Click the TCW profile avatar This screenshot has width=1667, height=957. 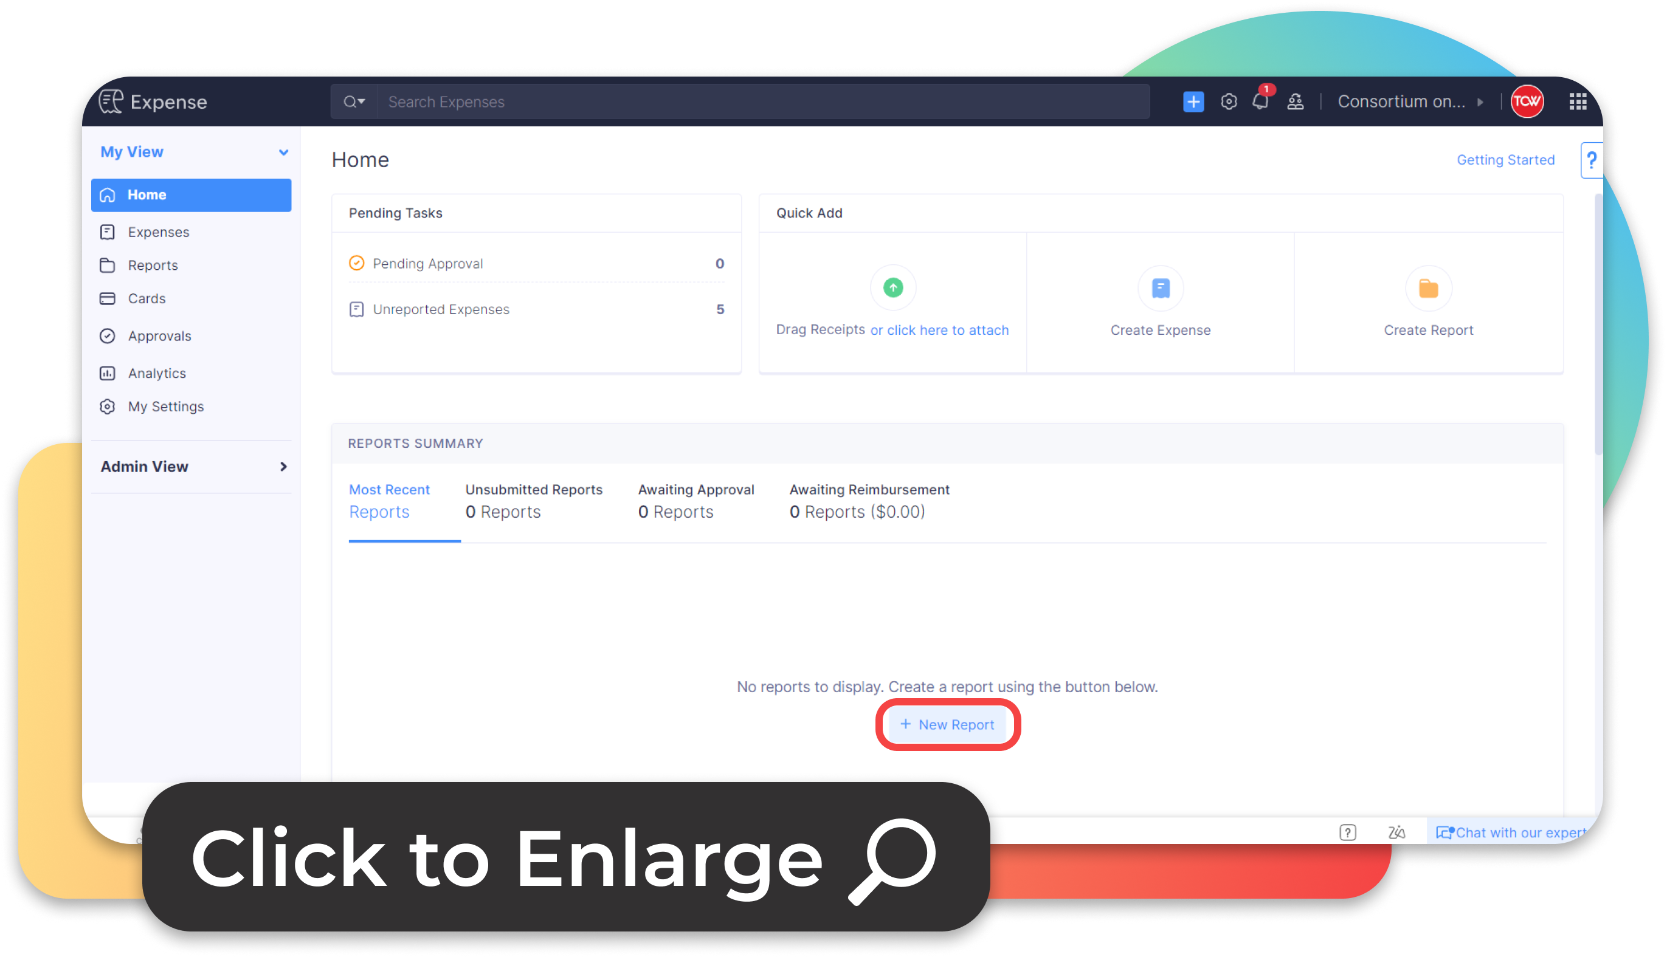coord(1527,102)
